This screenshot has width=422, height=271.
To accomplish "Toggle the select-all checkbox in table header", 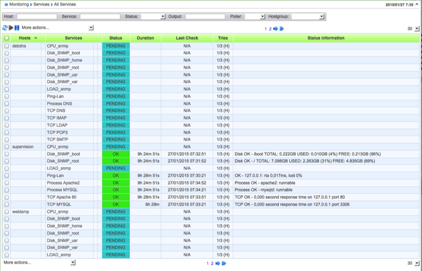I will click(x=7, y=38).
